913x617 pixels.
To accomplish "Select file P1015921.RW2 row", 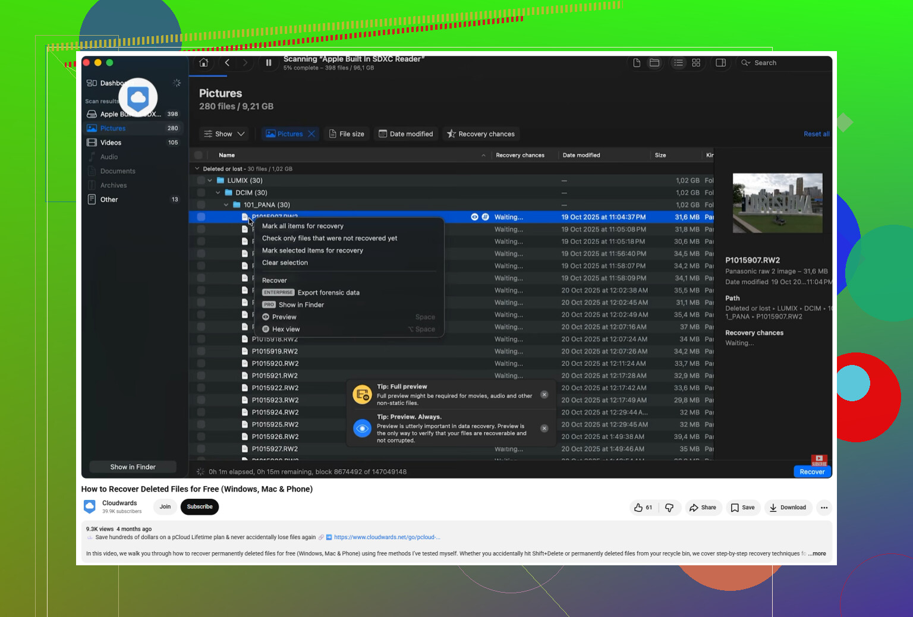I will (x=452, y=376).
